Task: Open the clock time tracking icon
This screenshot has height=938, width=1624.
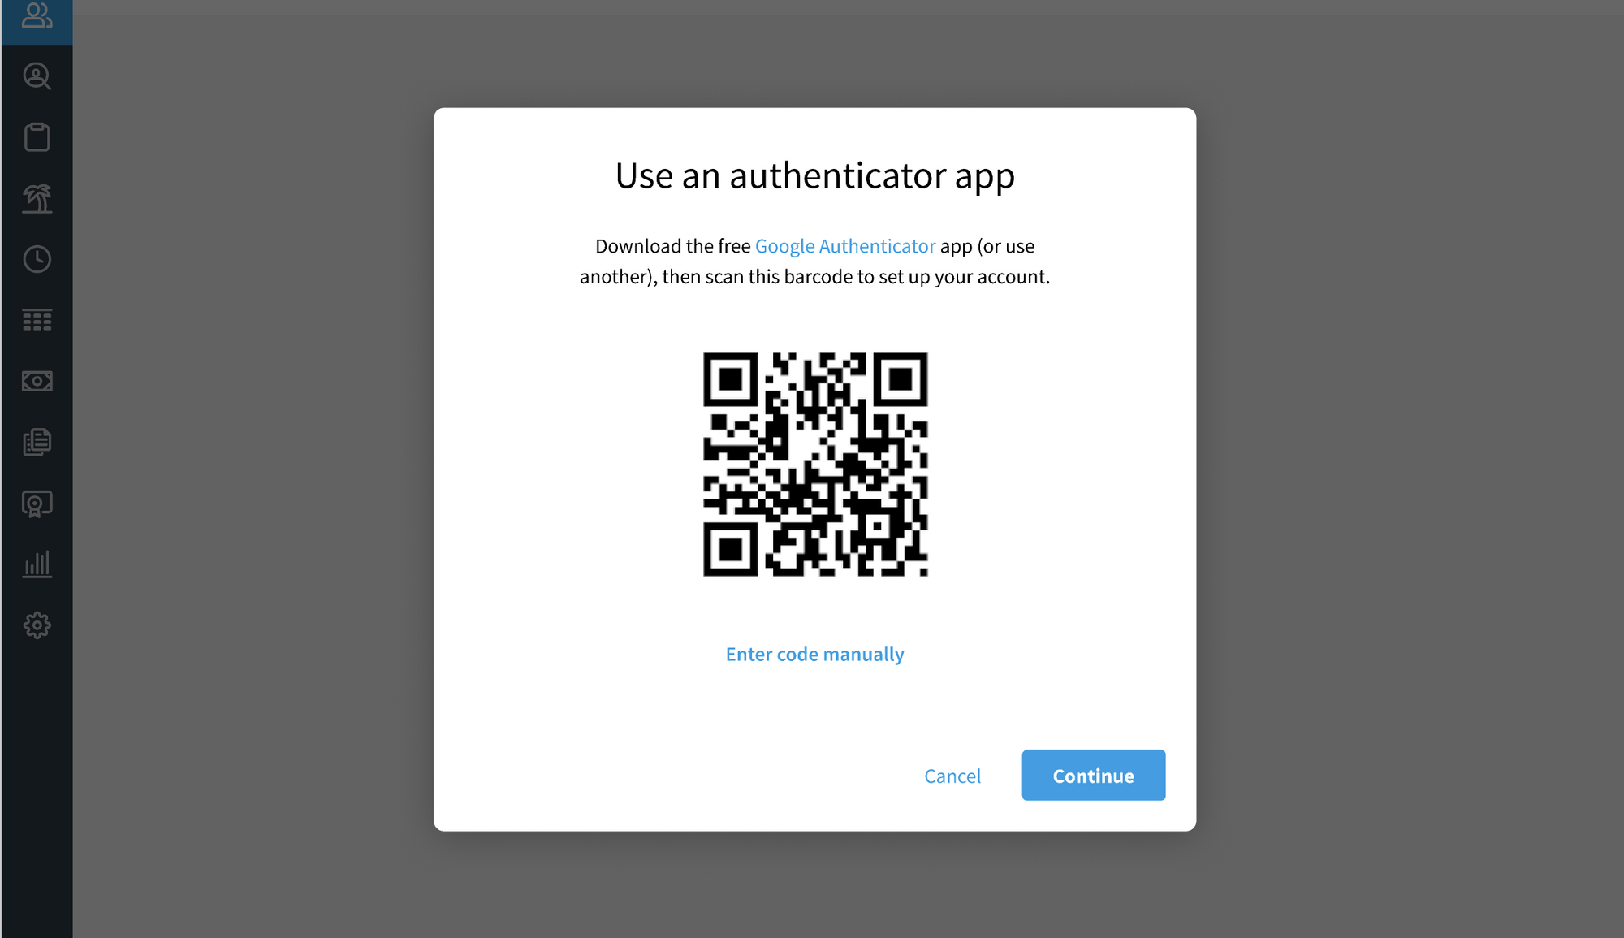Action: coord(37,259)
